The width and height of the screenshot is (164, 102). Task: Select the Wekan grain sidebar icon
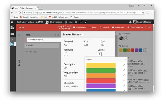click(x=12, y=44)
